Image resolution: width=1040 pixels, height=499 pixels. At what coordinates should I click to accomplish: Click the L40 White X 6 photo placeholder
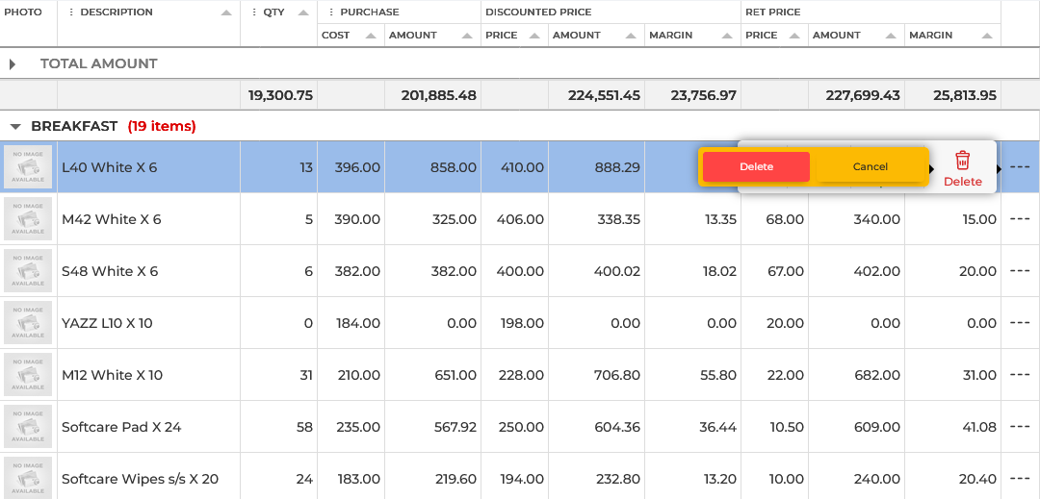click(x=28, y=167)
